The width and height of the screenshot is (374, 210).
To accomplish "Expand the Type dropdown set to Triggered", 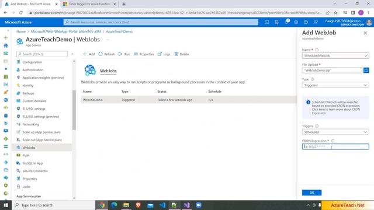I will point(335,85).
